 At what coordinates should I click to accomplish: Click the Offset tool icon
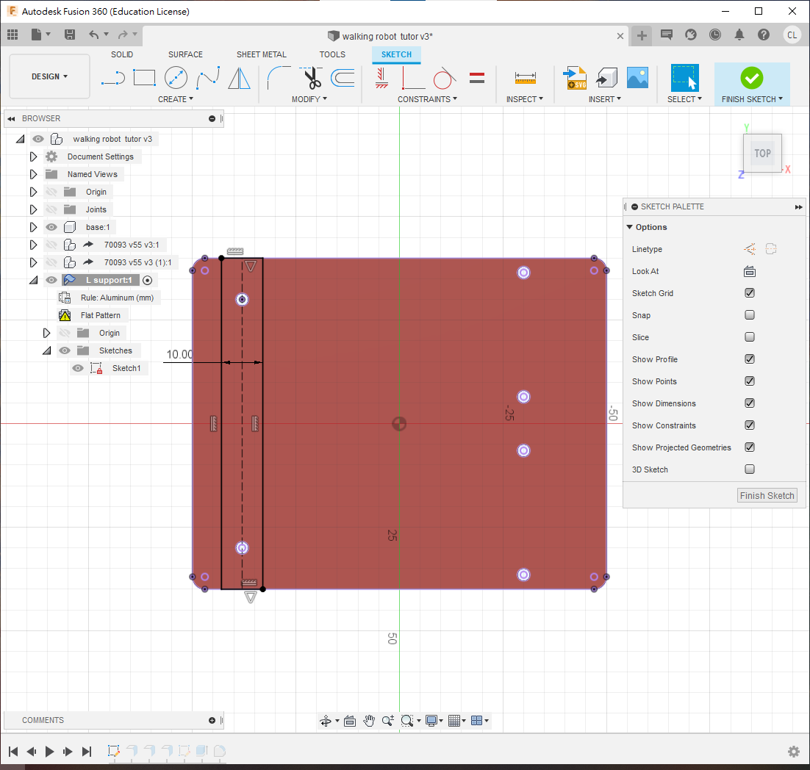click(x=343, y=77)
